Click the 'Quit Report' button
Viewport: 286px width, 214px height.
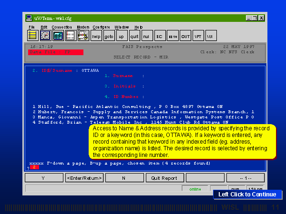click(164, 178)
